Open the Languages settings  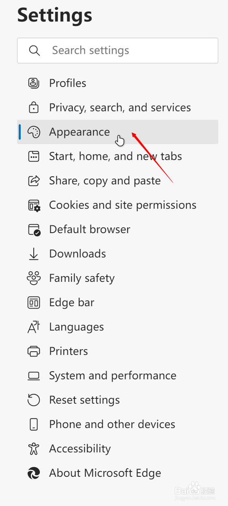[x=118, y=327]
